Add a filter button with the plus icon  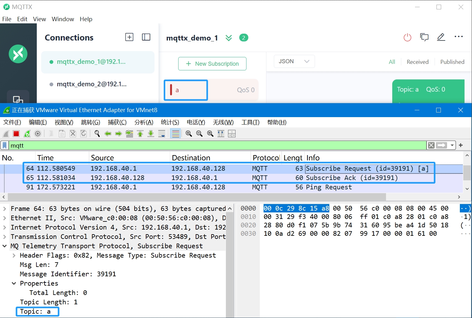click(461, 145)
